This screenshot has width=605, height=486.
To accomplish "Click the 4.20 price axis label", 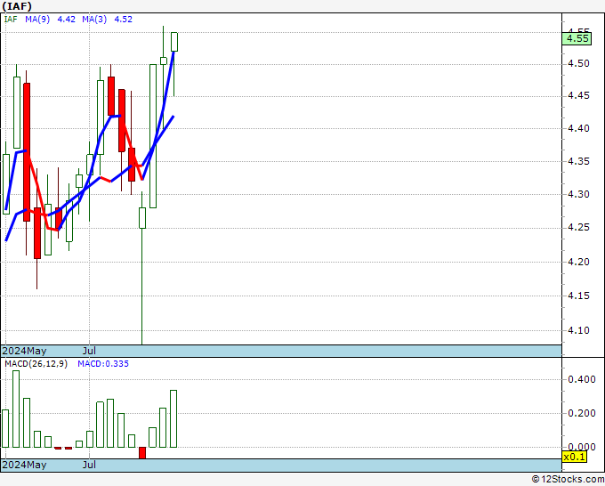I will coord(579,262).
